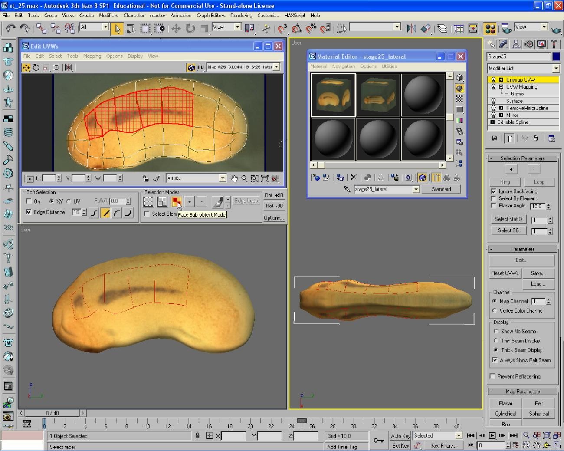
Task: Select the Select and Rotate tool
Action: tap(190, 29)
